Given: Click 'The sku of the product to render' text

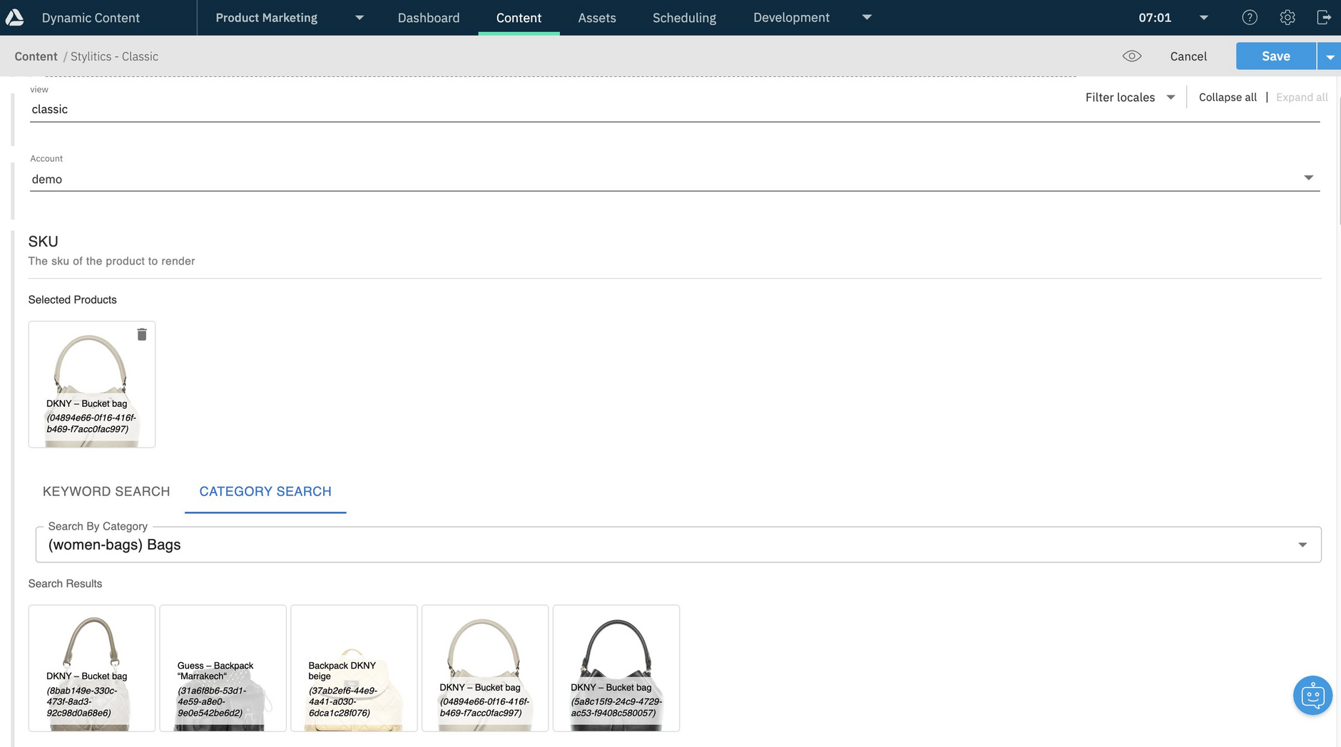Looking at the screenshot, I should [x=112, y=261].
